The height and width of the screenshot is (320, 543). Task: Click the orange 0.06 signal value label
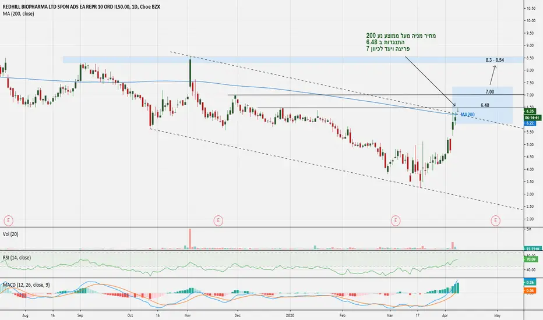coord(530,290)
